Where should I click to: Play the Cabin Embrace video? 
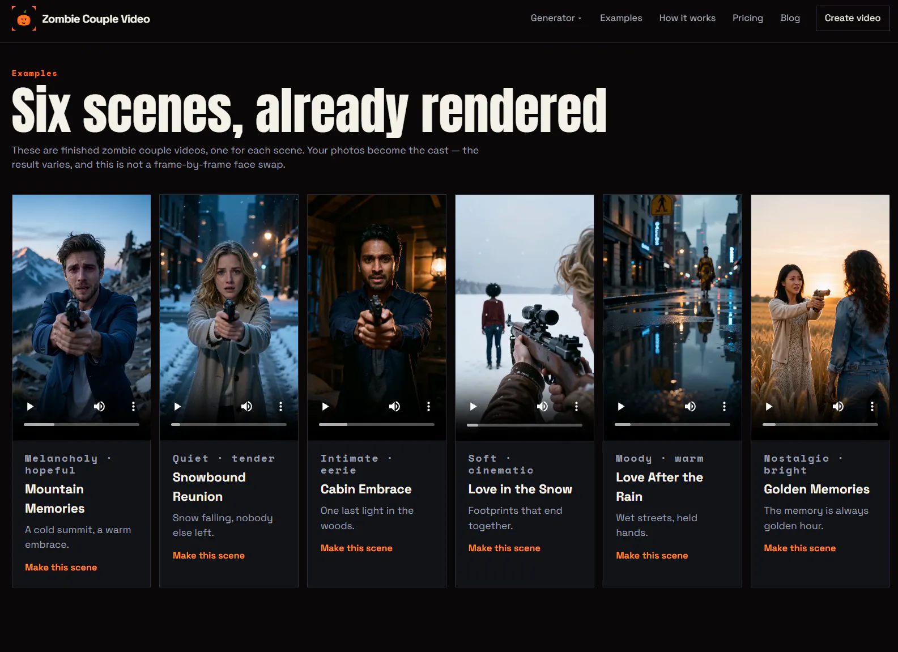325,406
